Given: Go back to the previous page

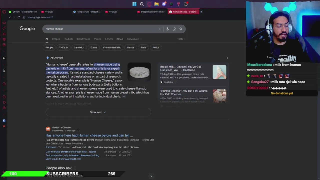Looking at the screenshot, I should [10, 17].
